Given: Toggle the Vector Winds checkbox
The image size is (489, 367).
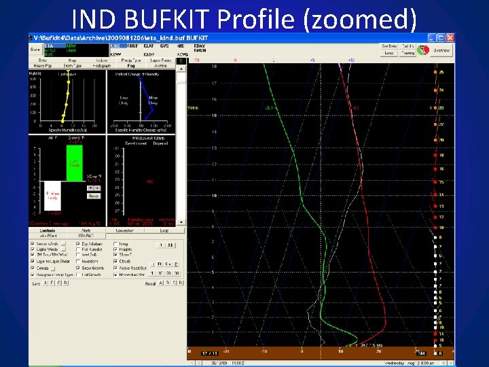Looking at the screenshot, I should click(x=33, y=244).
